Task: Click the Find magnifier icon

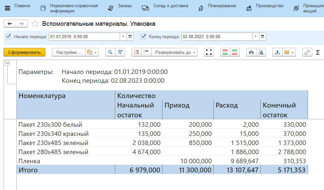Action: pyautogui.click(x=110, y=52)
